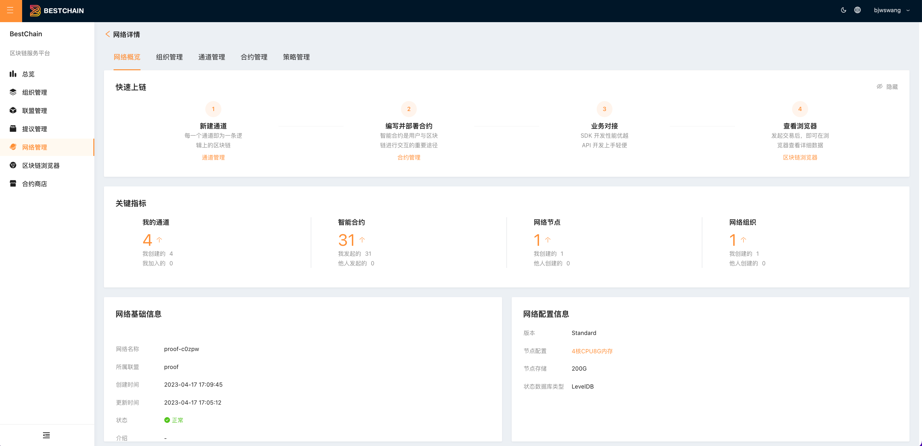
Task: Click the node storage value 200G
Action: click(x=579, y=368)
